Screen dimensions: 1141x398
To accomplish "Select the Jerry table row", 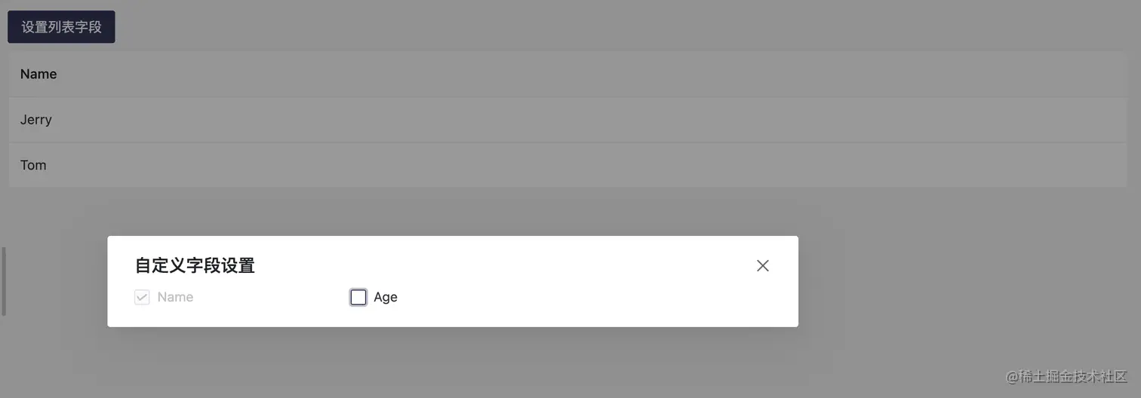I will 566,120.
